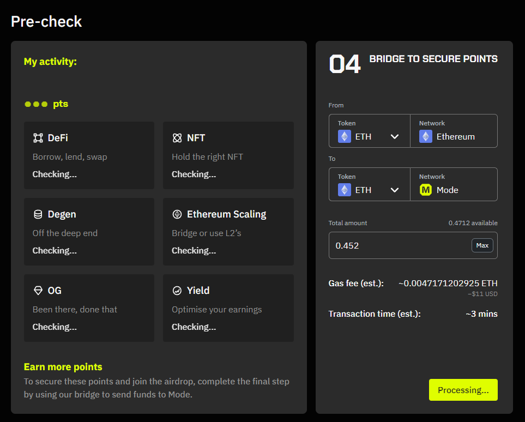Click the '0.4712 available' balance text

click(473, 223)
